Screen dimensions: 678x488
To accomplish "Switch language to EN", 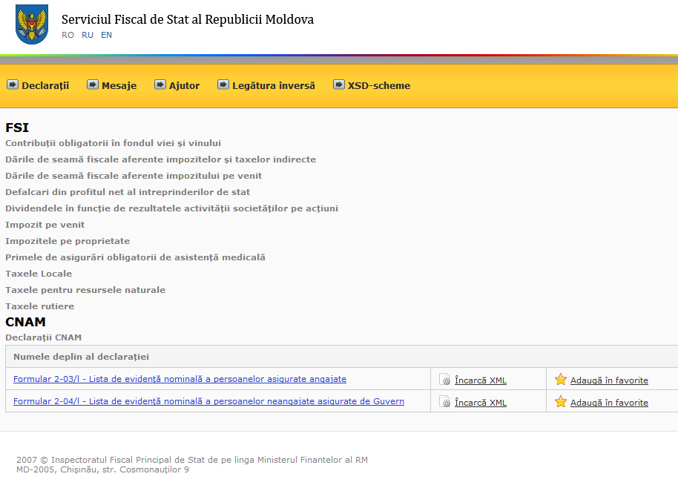I will click(x=107, y=35).
